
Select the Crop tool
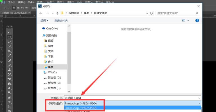9,51
